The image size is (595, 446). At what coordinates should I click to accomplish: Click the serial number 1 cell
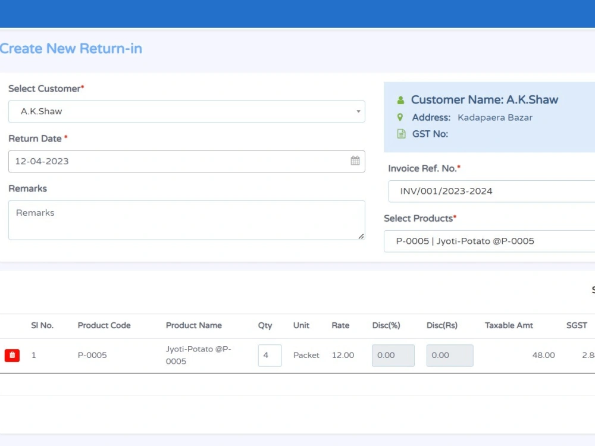click(34, 356)
